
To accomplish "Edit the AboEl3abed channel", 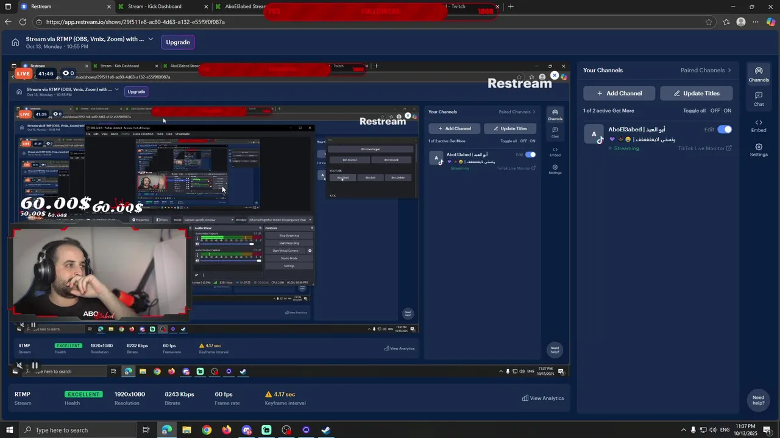I will pyautogui.click(x=709, y=130).
